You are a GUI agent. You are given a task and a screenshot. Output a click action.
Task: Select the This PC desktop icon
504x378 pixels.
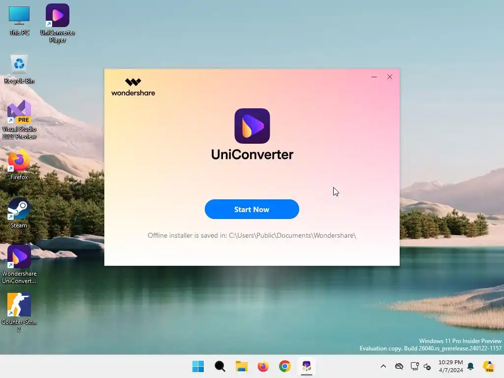coord(19,21)
